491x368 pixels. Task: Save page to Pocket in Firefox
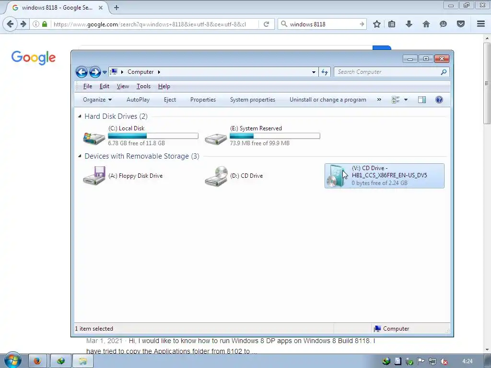[x=460, y=24]
